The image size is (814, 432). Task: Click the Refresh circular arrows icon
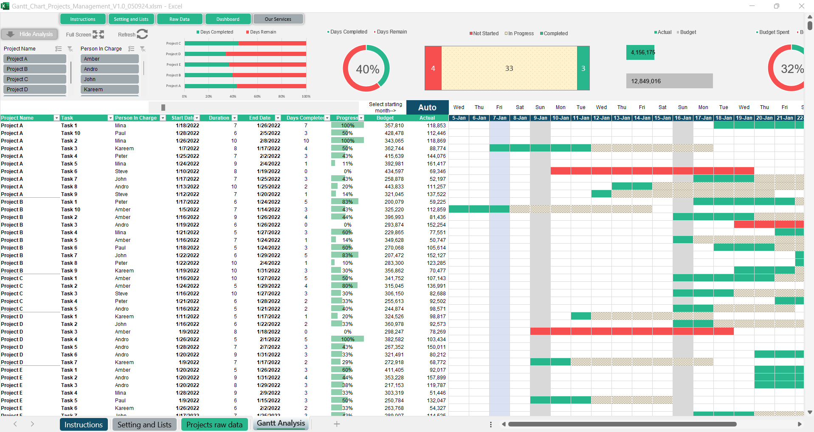click(x=142, y=34)
